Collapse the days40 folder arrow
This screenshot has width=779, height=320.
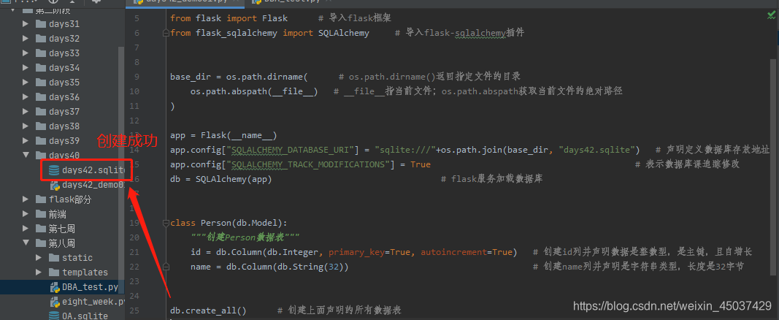tap(26, 155)
